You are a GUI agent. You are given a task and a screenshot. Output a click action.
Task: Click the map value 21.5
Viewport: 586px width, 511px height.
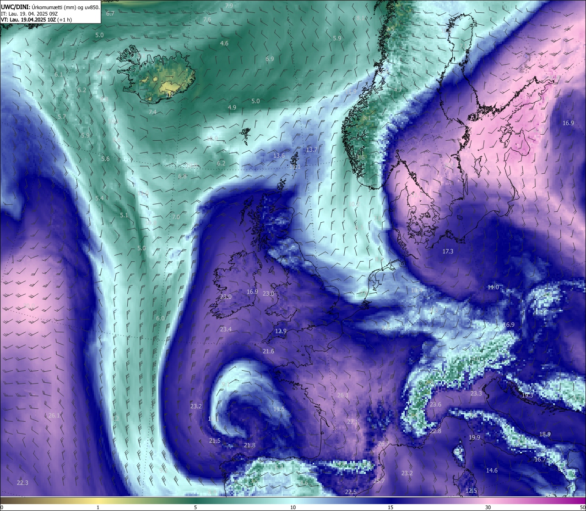(x=215, y=441)
